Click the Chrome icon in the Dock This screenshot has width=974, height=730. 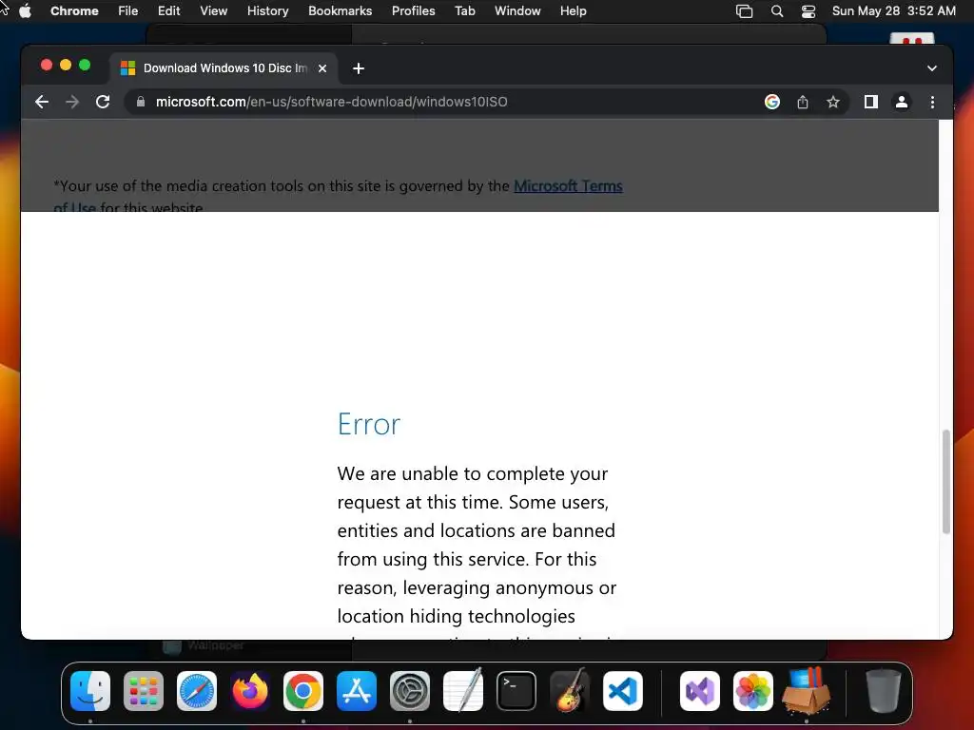point(303,691)
